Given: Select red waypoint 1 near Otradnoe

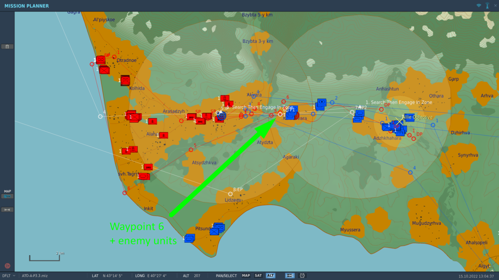Looking at the screenshot, I should (x=114, y=57).
